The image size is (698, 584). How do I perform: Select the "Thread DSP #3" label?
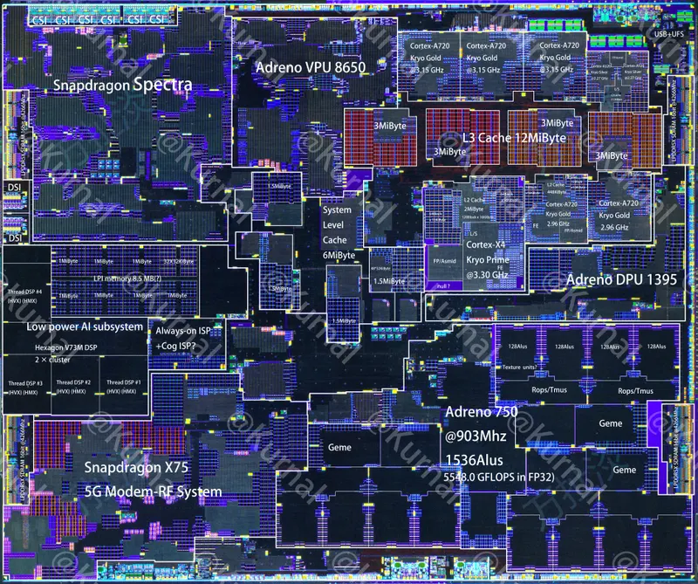(25, 383)
